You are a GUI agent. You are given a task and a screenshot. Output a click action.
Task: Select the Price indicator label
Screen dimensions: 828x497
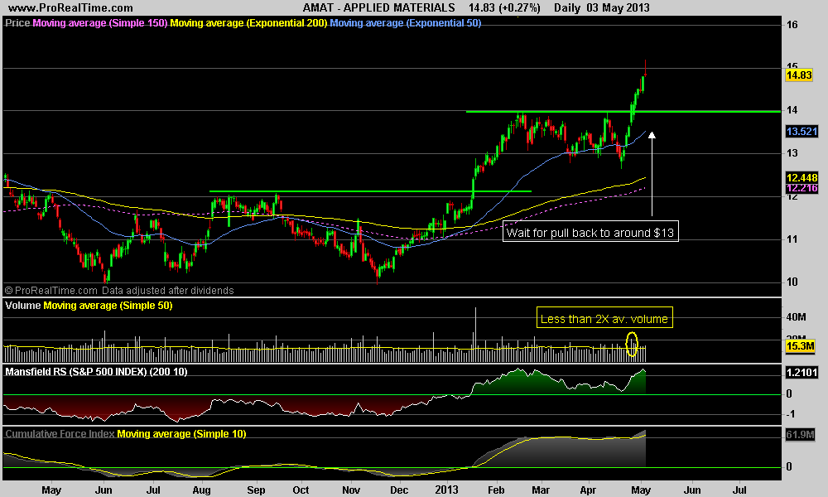click(17, 23)
